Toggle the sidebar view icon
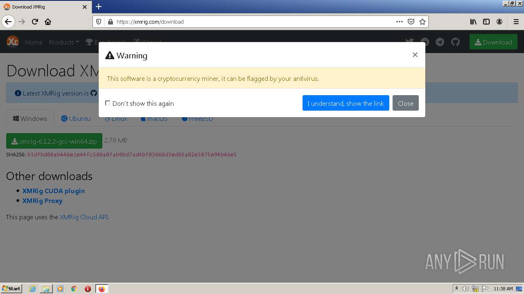The width and height of the screenshot is (524, 294). tap(486, 22)
